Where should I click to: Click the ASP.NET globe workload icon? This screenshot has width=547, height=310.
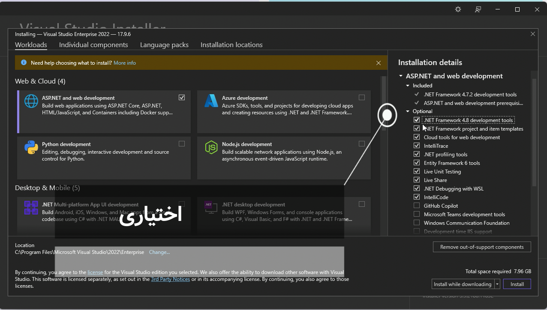(31, 101)
